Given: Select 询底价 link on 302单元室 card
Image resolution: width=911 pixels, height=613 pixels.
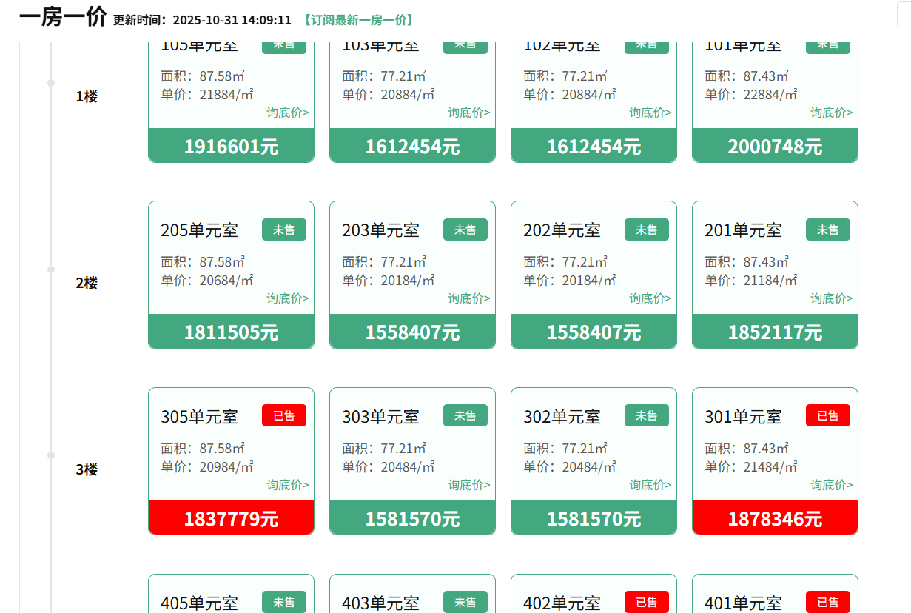Looking at the screenshot, I should [651, 485].
